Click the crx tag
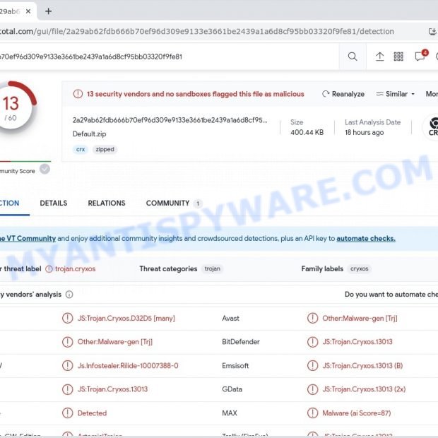 click(x=81, y=150)
